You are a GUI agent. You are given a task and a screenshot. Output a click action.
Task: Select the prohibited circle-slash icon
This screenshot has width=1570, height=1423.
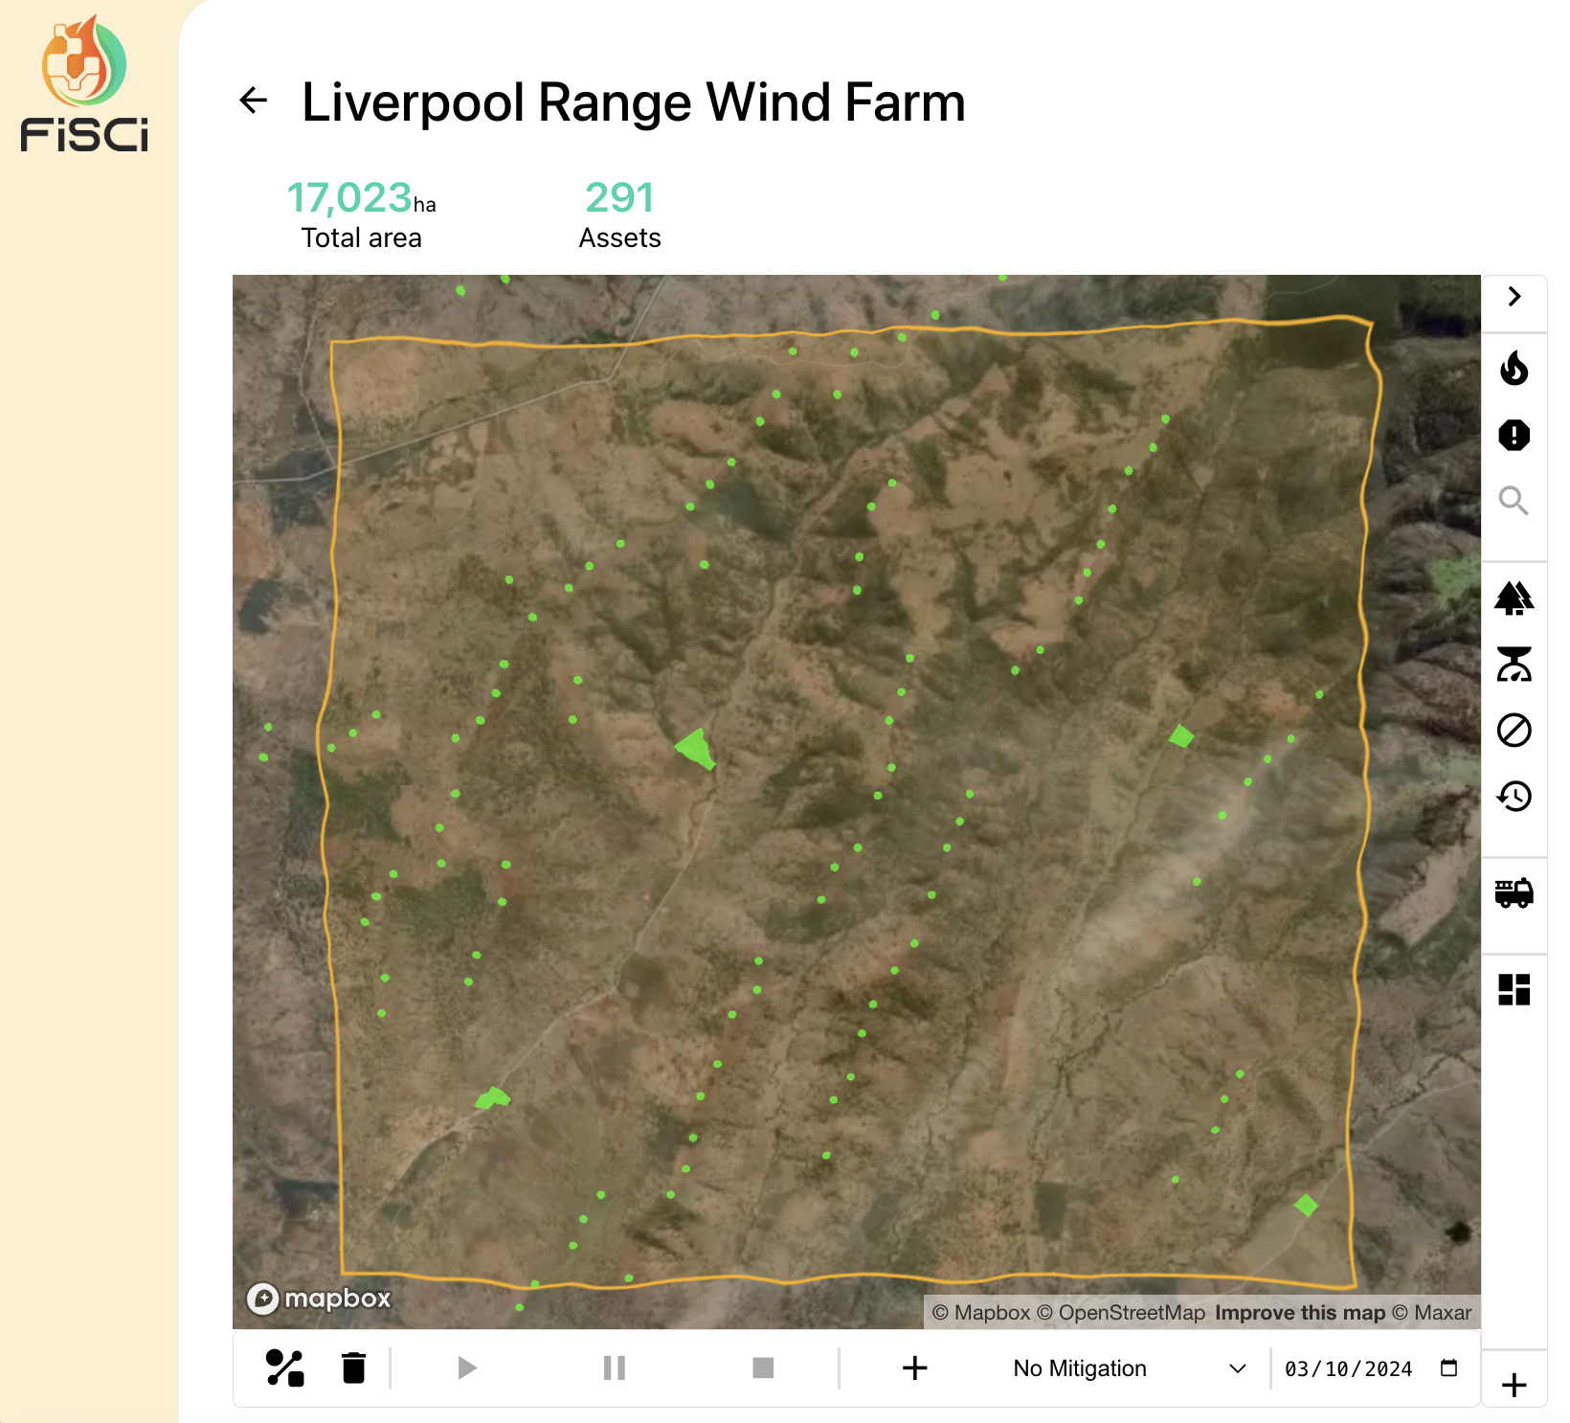coord(1514,730)
